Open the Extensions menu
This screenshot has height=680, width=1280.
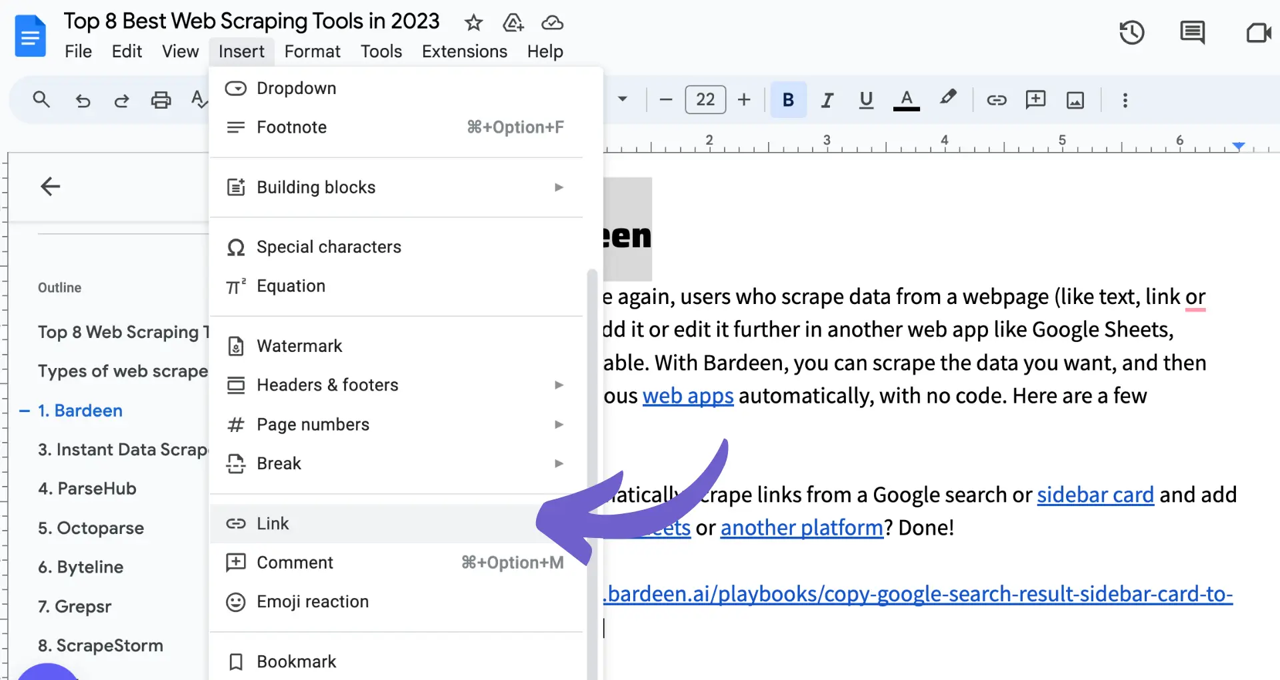464,51
